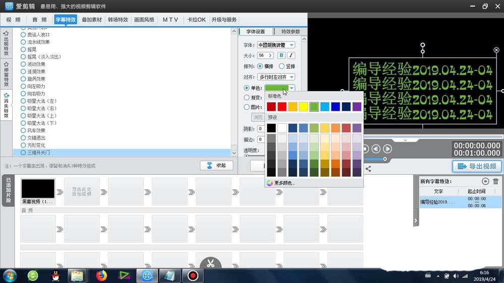Screen dimensions: 504x283
Task: Launch Firefox from taskbar
Action: coord(101,275)
